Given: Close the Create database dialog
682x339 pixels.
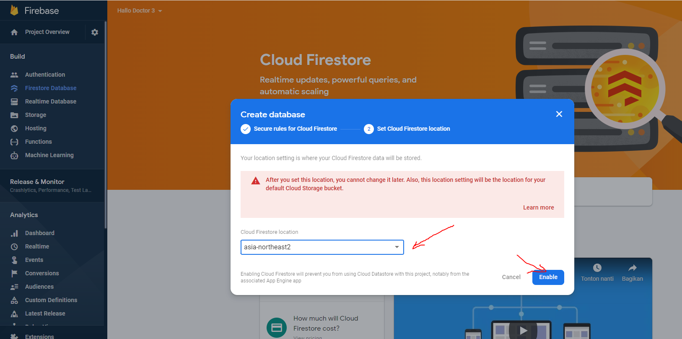Looking at the screenshot, I should (559, 114).
